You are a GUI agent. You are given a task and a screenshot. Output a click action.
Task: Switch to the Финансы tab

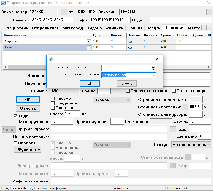(x=115, y=28)
